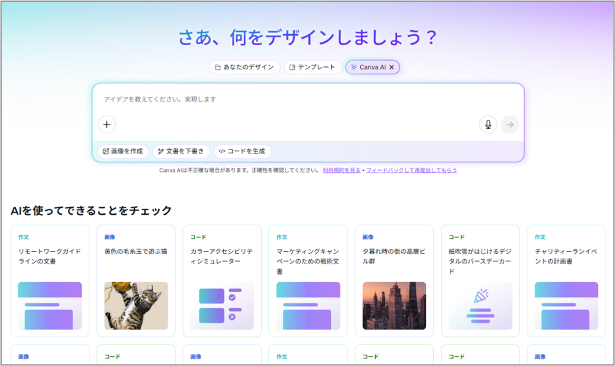615x366 pixels.
Task: Remove the Canva AI filter via its X
Action: (391, 67)
